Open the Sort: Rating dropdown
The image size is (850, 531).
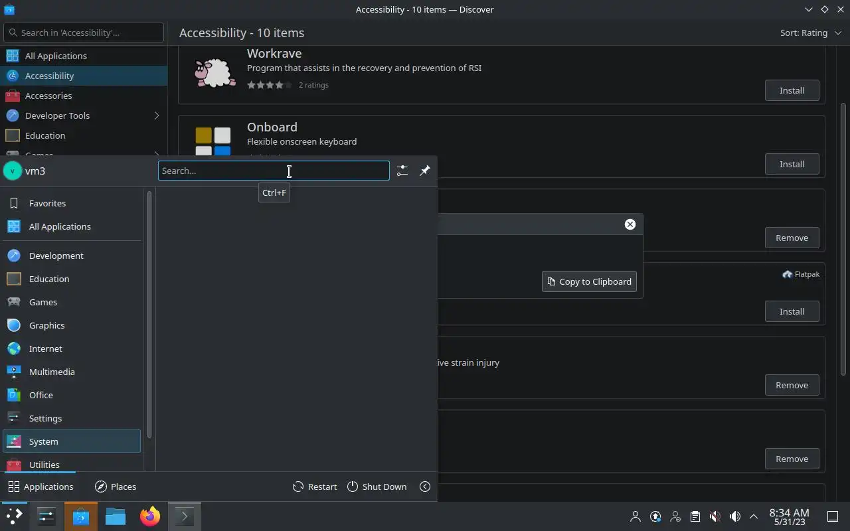tap(810, 33)
